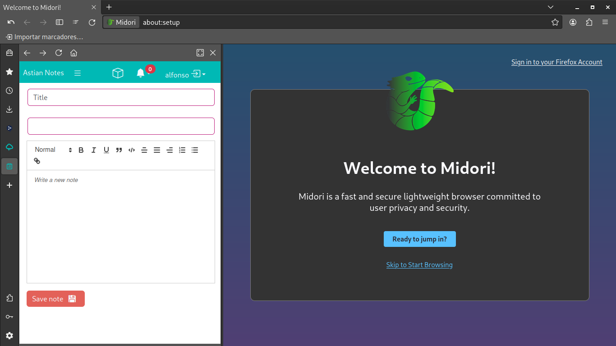This screenshot has height=346, width=616.
Task: Expand the list all tabs chevron
Action: pos(551,7)
